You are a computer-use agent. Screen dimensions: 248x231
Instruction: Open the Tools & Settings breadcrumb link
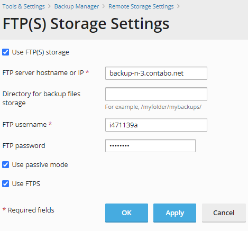[x=24, y=6]
